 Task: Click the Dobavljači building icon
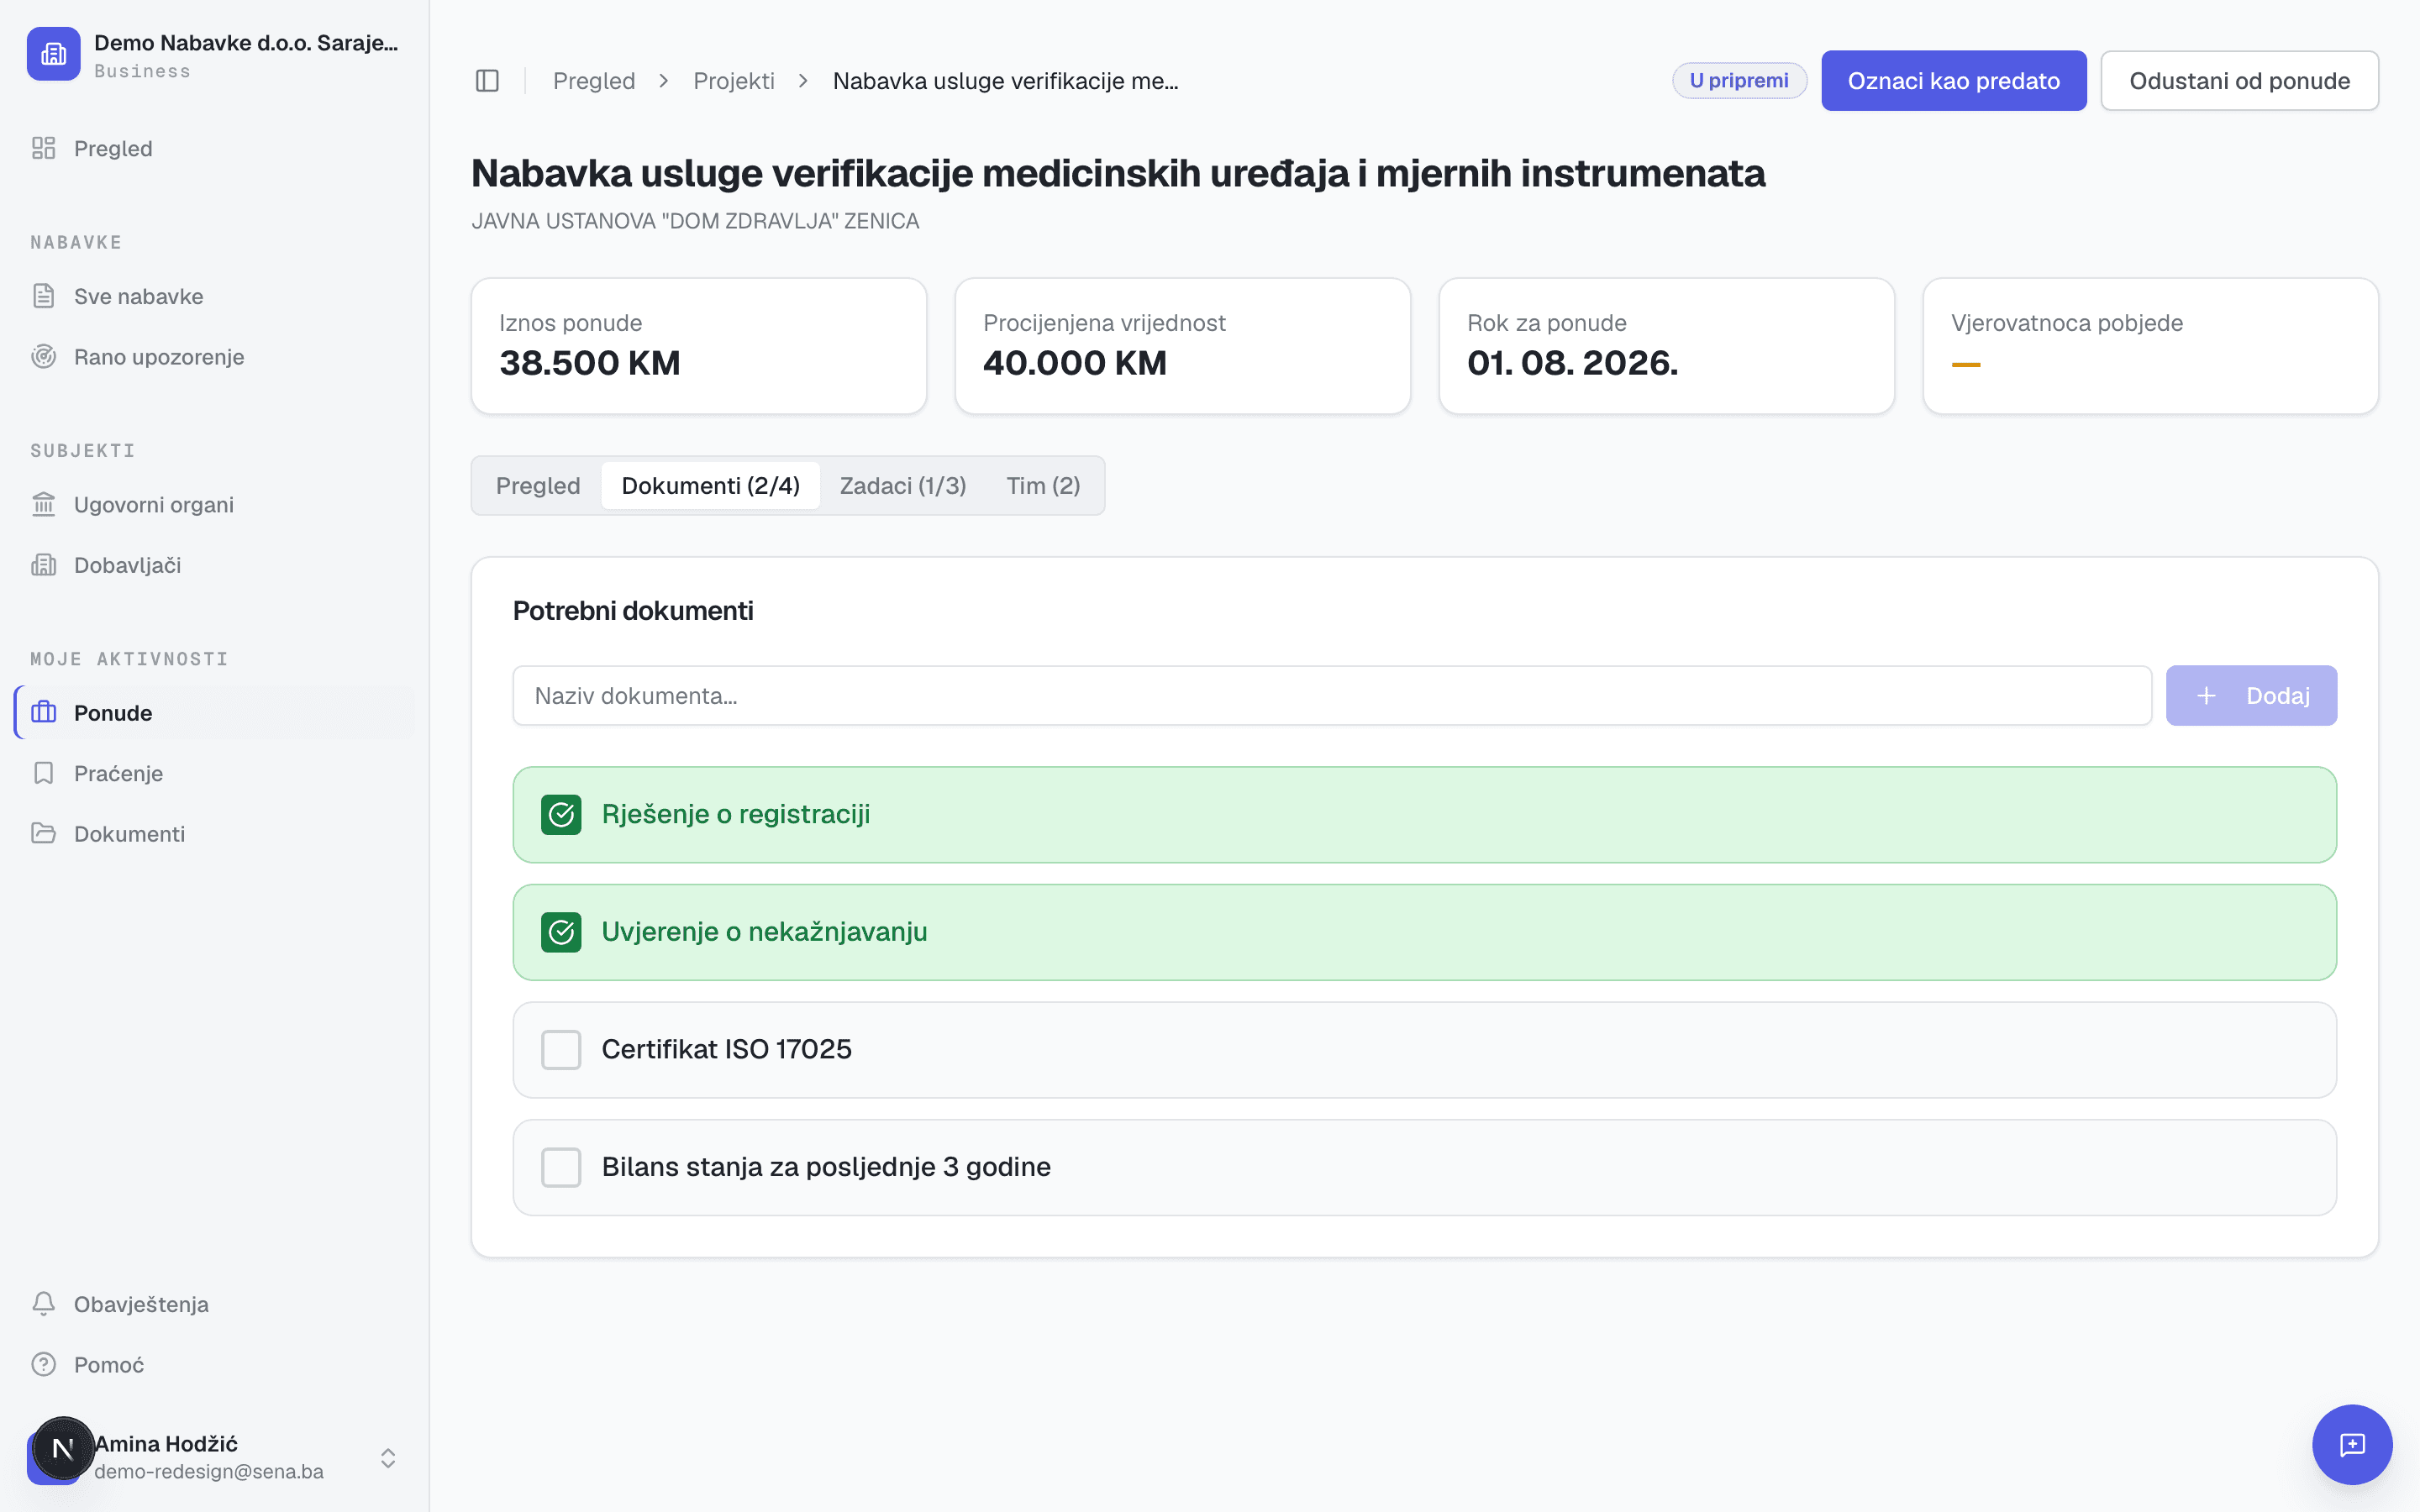pyautogui.click(x=43, y=565)
